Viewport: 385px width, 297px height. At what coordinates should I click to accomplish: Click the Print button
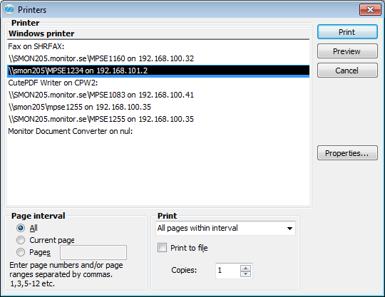pos(347,32)
